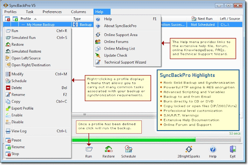Choose Run from the context menu
Screen dimensions: 248x165
(x=37, y=31)
